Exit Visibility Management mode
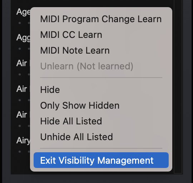The image size is (193, 183). coord(101,160)
